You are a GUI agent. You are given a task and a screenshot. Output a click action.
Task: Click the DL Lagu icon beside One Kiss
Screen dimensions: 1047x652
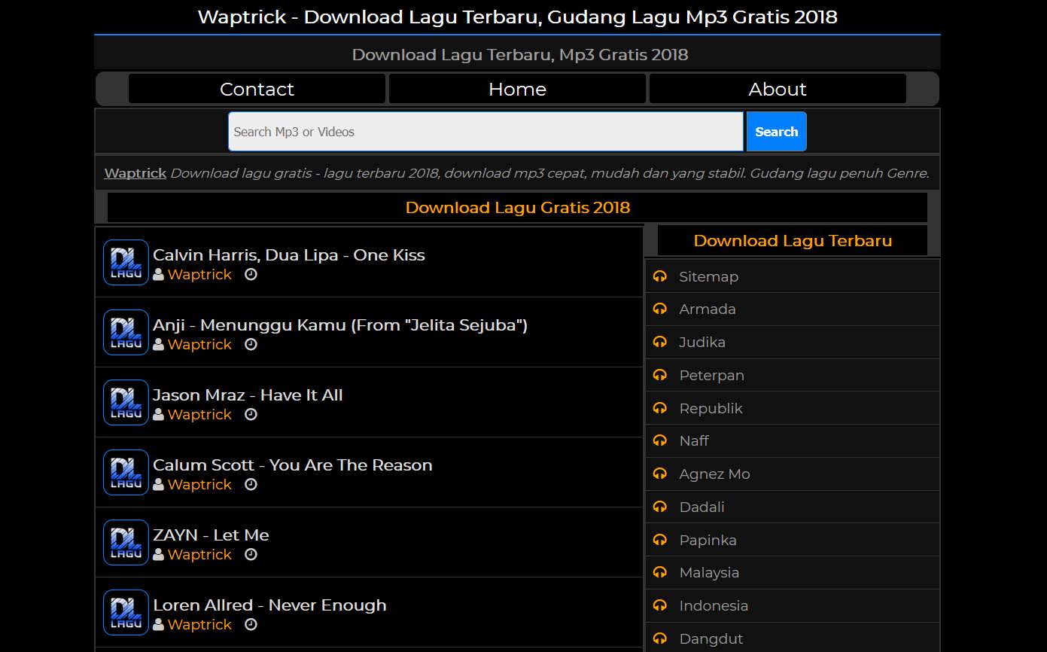click(126, 263)
